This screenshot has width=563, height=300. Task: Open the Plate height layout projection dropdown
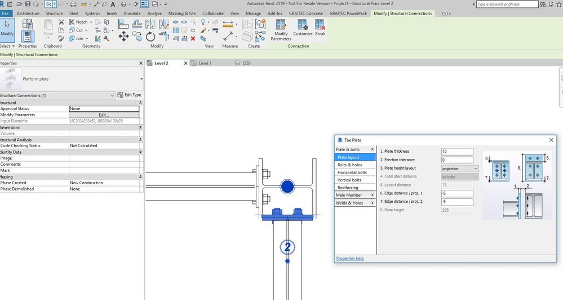(460, 169)
